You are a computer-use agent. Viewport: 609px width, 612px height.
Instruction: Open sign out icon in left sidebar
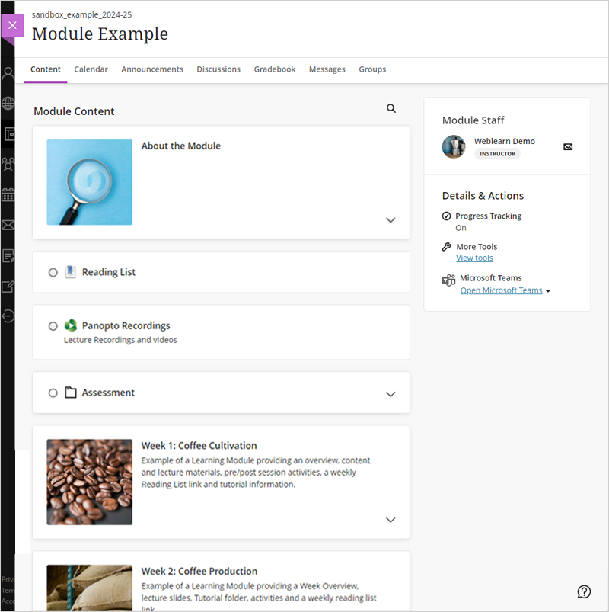[x=8, y=316]
